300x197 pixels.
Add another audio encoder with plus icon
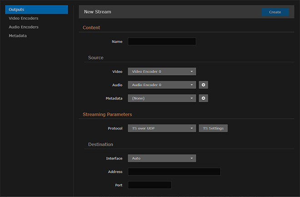(203, 85)
